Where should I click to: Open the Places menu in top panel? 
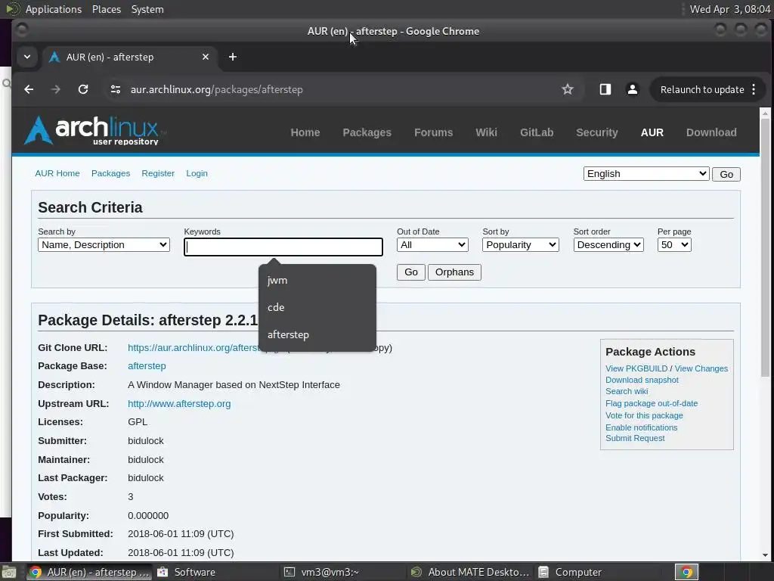click(x=106, y=9)
